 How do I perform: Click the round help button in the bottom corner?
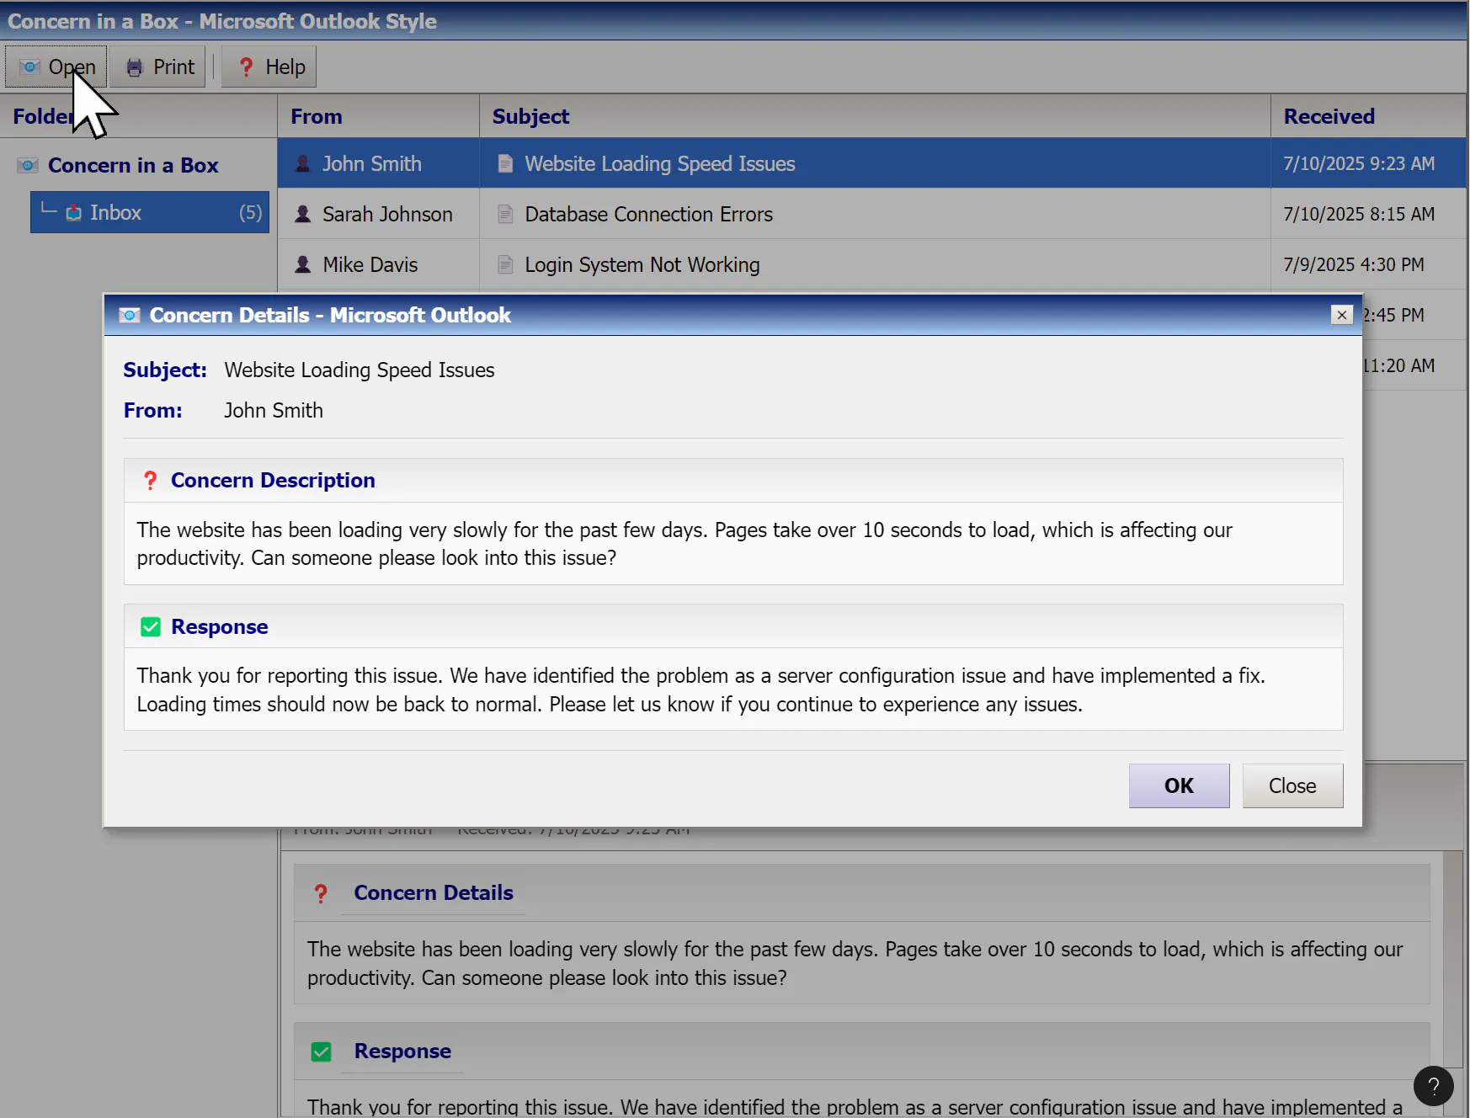[1433, 1086]
